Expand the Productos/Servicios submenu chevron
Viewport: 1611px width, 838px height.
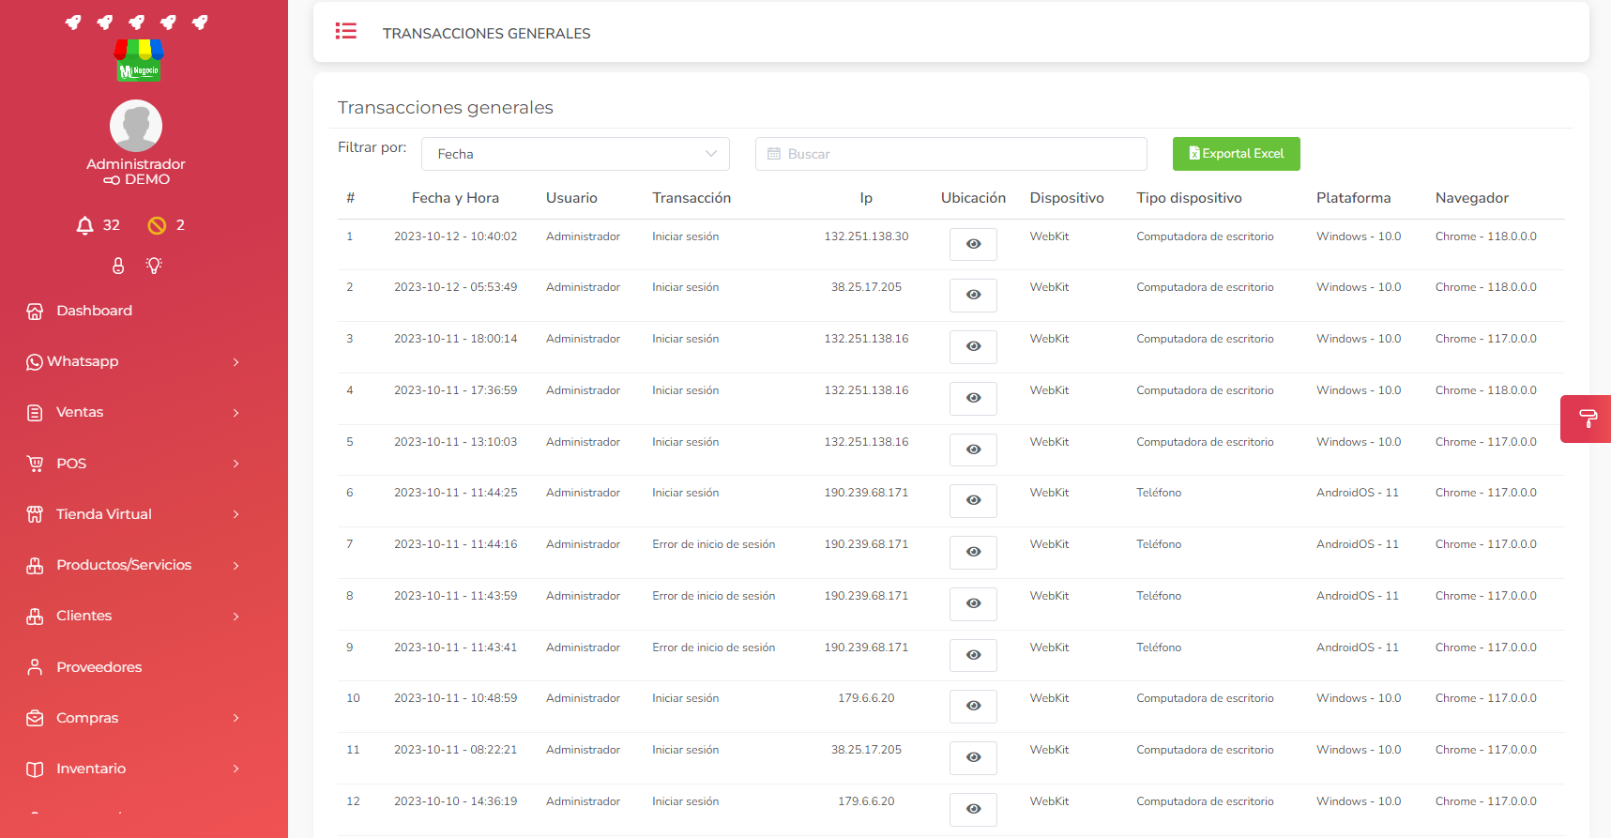pyautogui.click(x=236, y=566)
